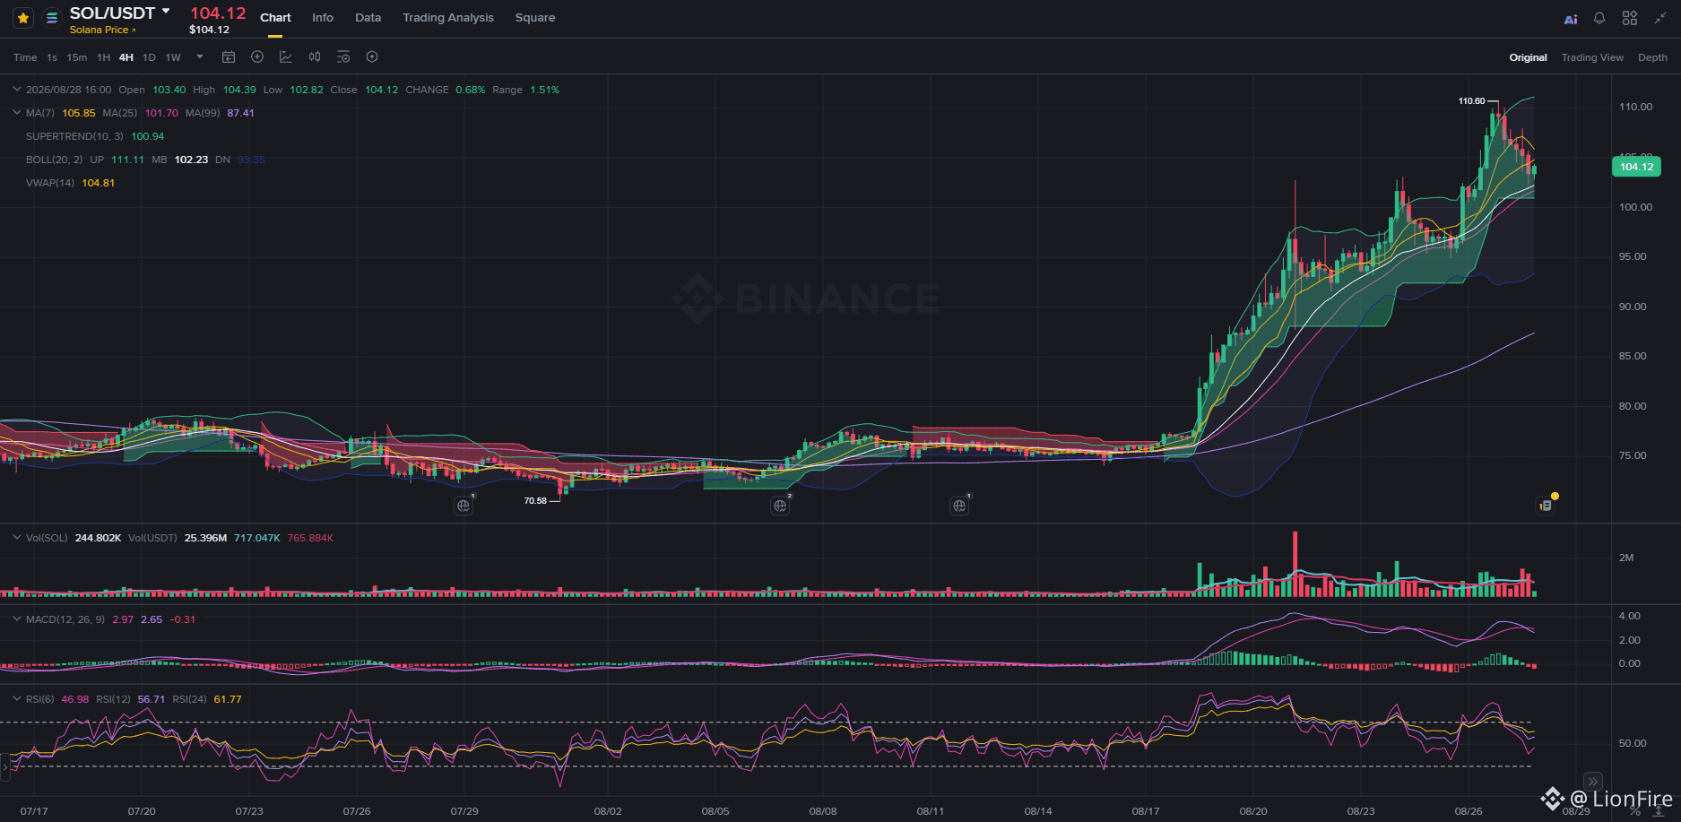Viewport: 1681px width, 822px height.
Task: Open the Data tab
Action: 368,18
